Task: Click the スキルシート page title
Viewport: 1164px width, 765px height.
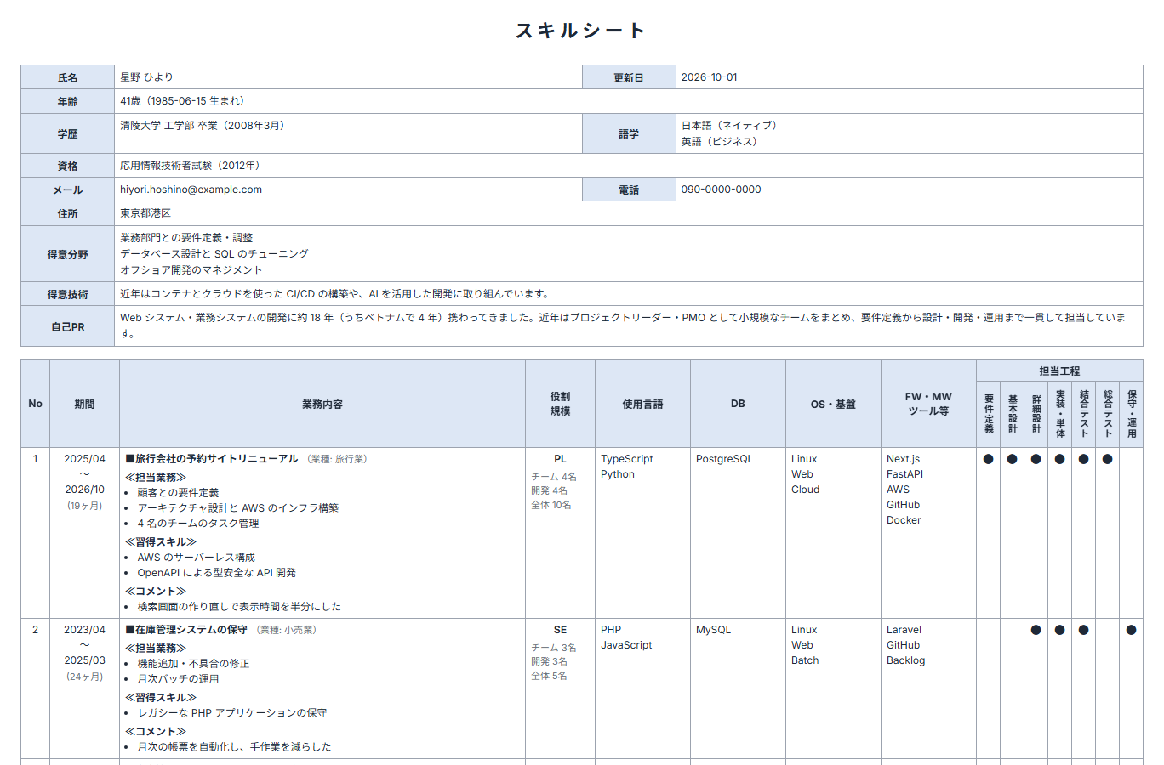Action: point(581,31)
